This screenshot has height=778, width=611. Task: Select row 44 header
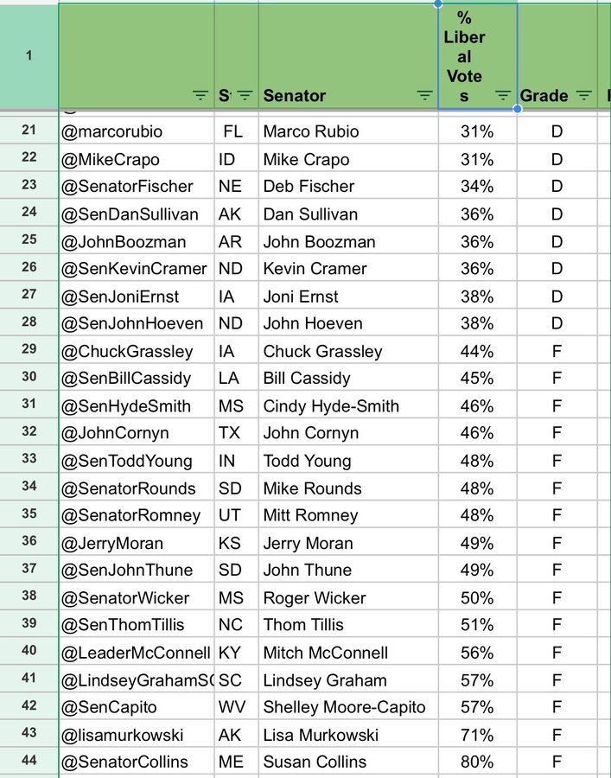coord(29,762)
